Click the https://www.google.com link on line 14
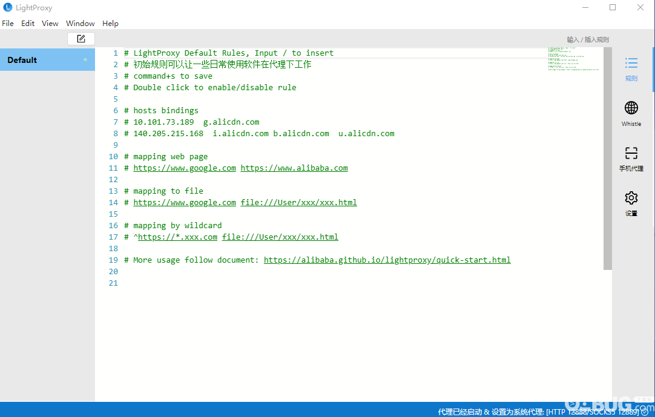This screenshot has width=655, height=417. [185, 203]
